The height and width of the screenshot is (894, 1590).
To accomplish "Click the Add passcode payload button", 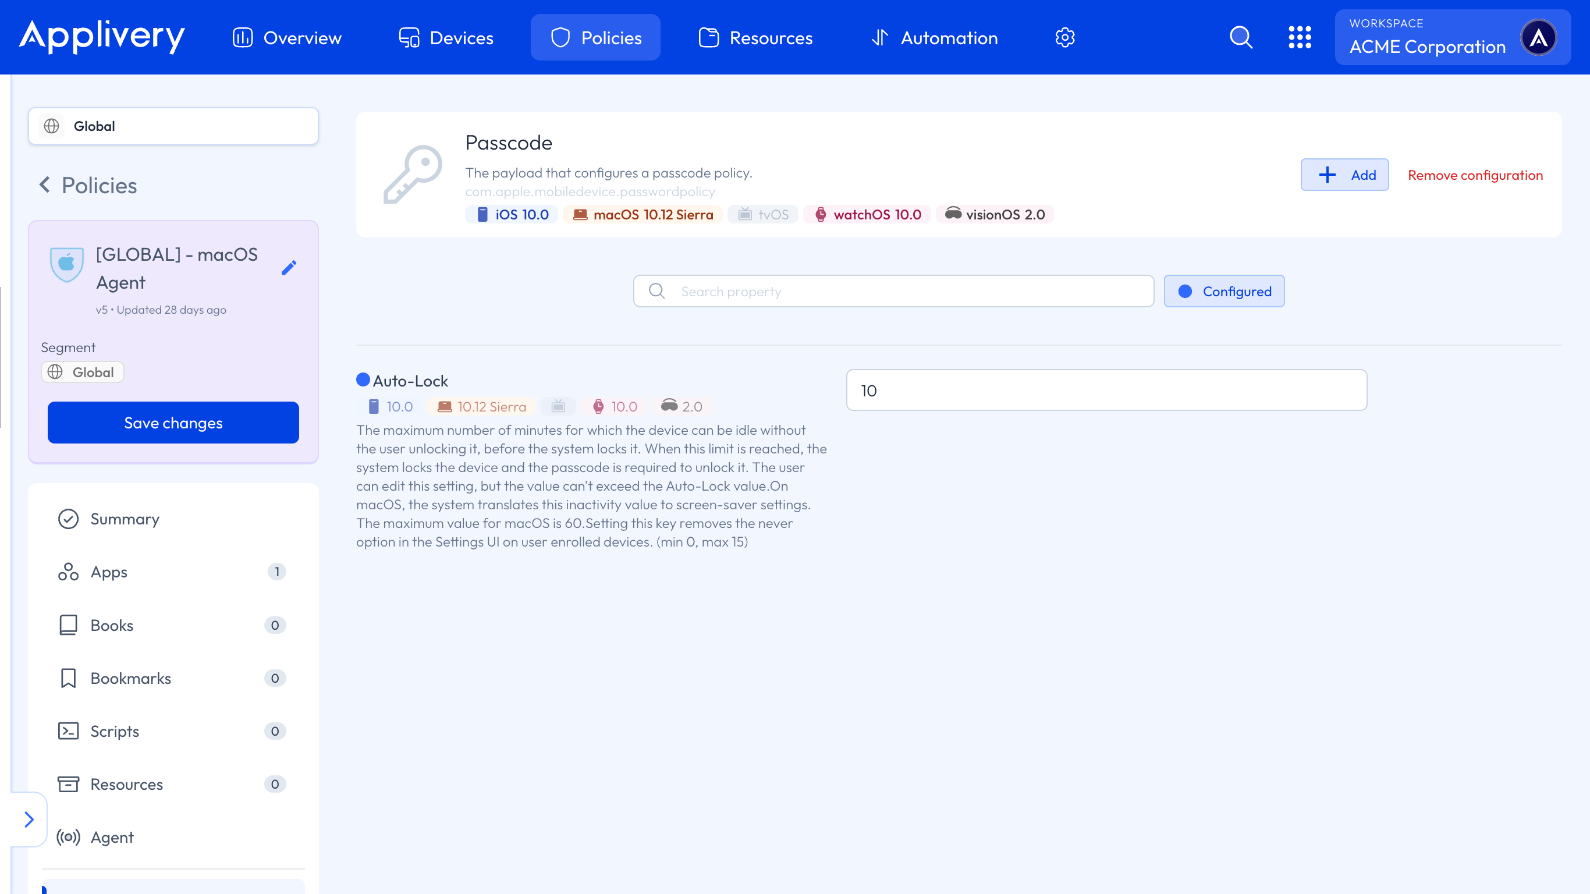I will (x=1344, y=175).
